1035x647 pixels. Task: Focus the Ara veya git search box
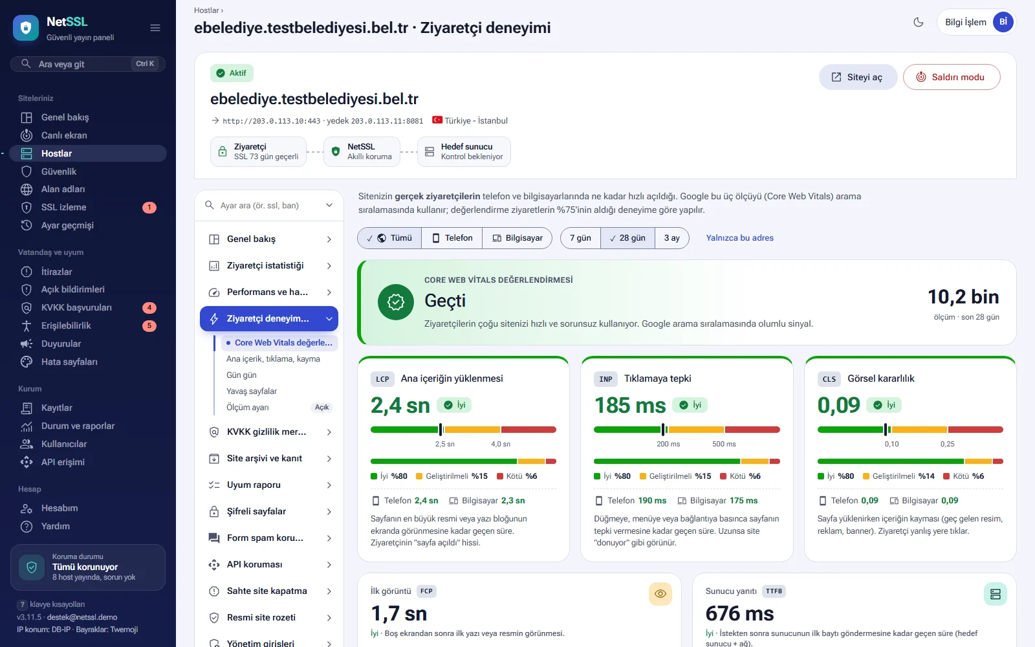coord(88,64)
